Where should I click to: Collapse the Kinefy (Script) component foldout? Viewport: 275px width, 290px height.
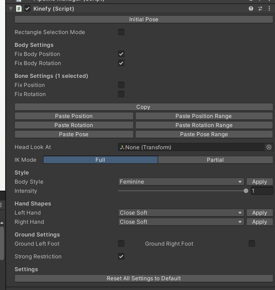tap(11, 9)
